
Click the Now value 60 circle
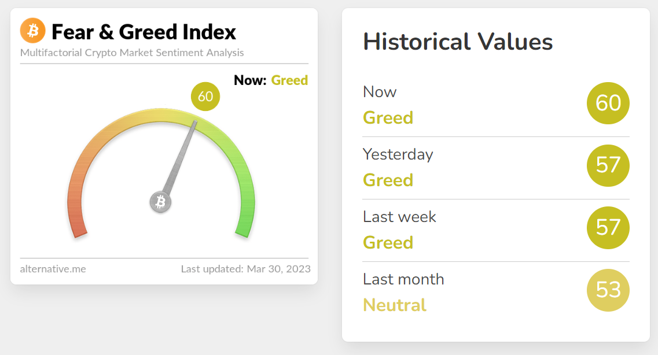point(608,103)
